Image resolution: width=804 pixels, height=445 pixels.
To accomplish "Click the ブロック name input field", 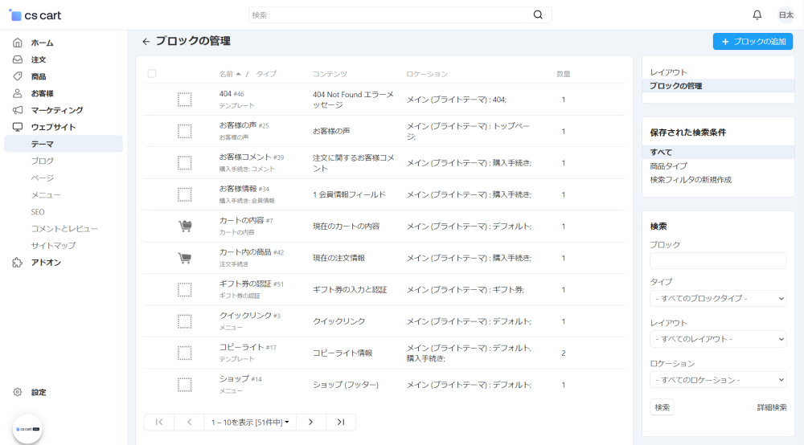I will [x=718, y=260].
